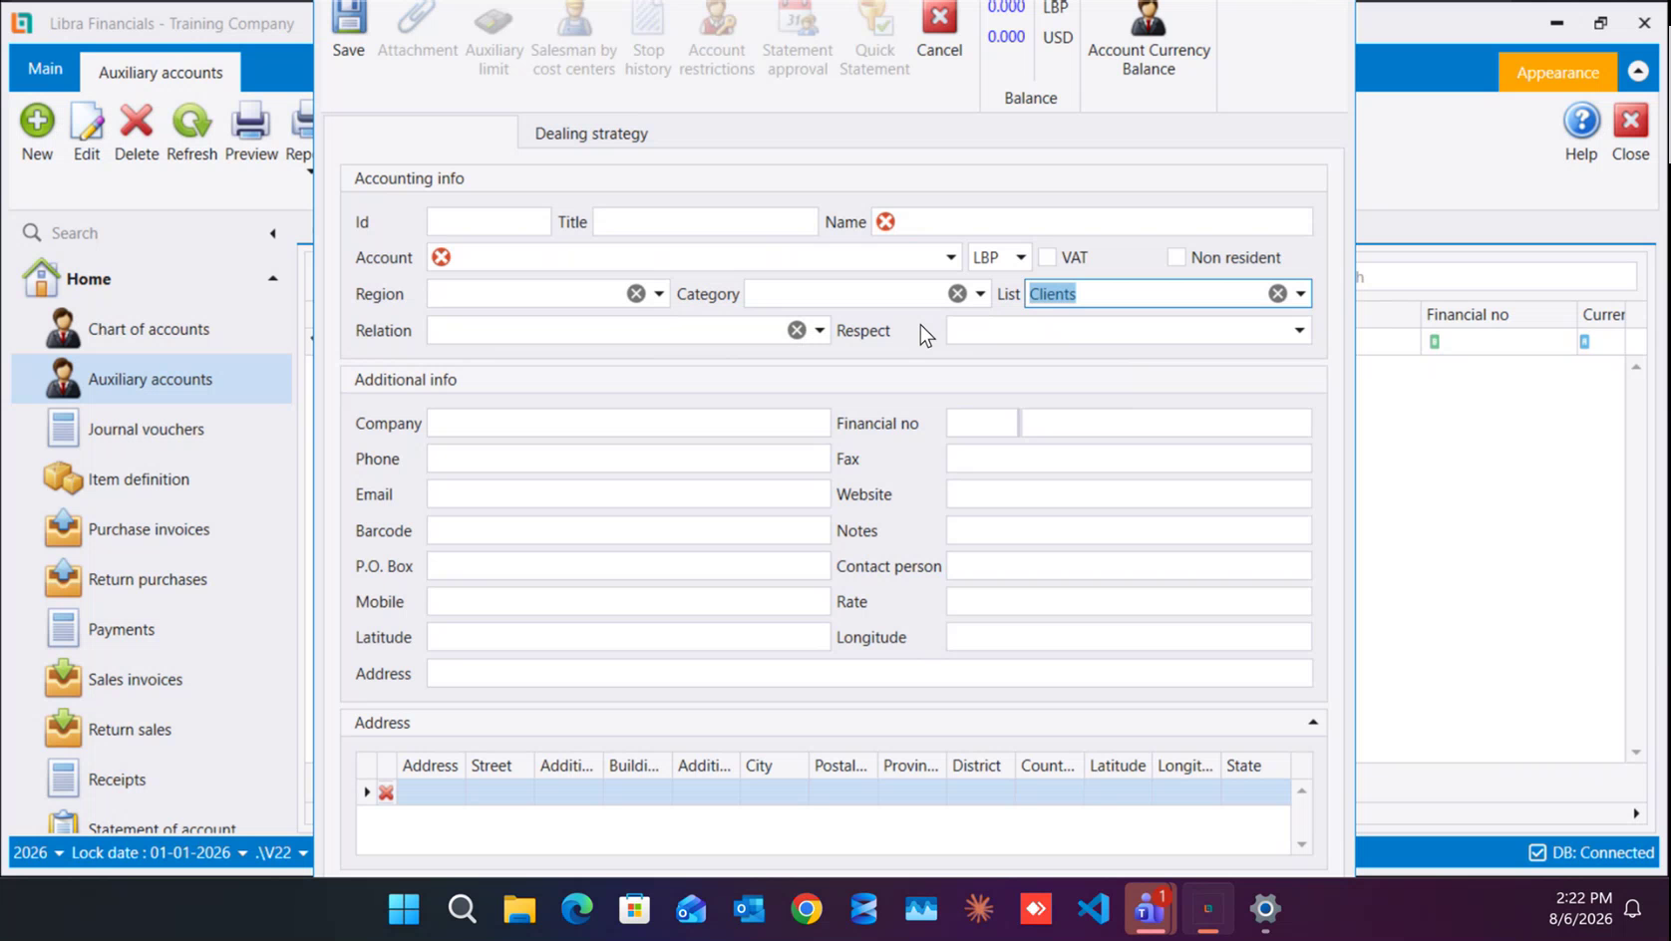This screenshot has width=1671, height=941.
Task: Open the Region dropdown arrow
Action: pos(659,294)
